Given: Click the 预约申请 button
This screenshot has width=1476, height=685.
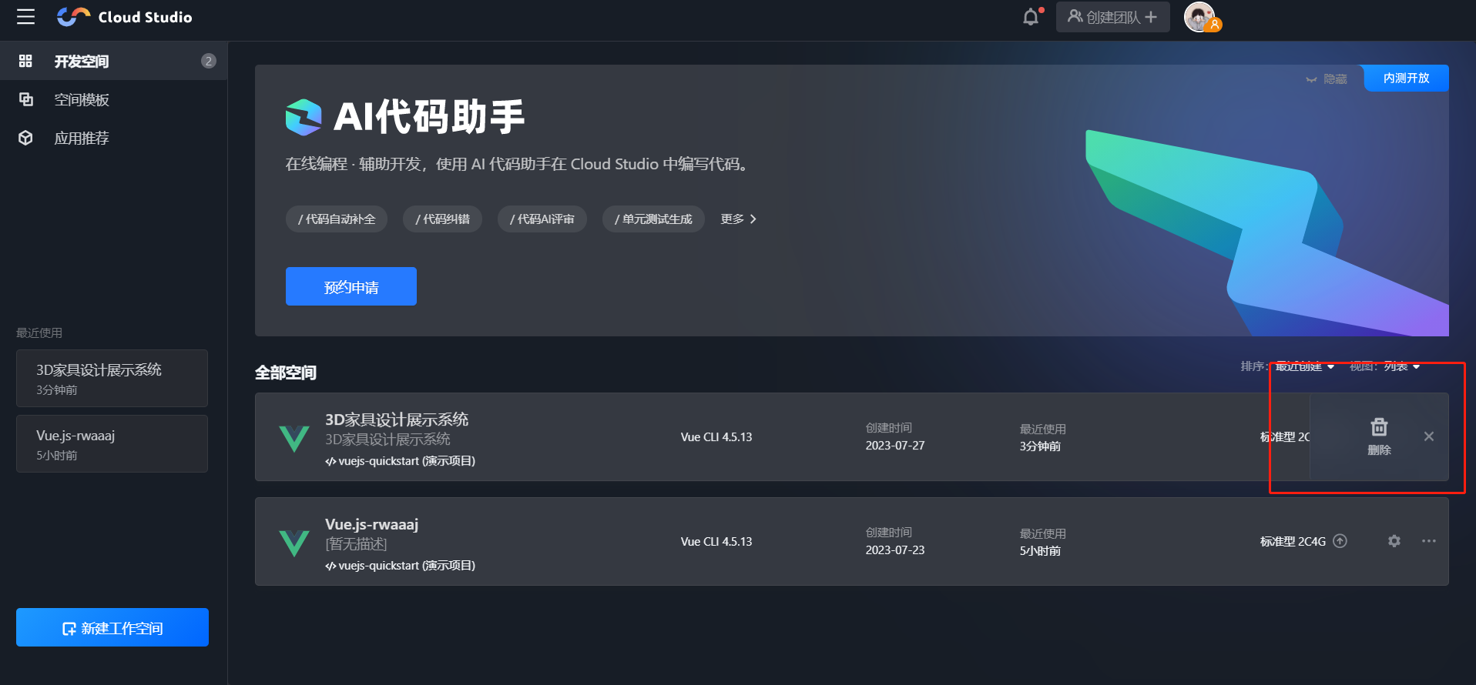Looking at the screenshot, I should click(x=351, y=286).
